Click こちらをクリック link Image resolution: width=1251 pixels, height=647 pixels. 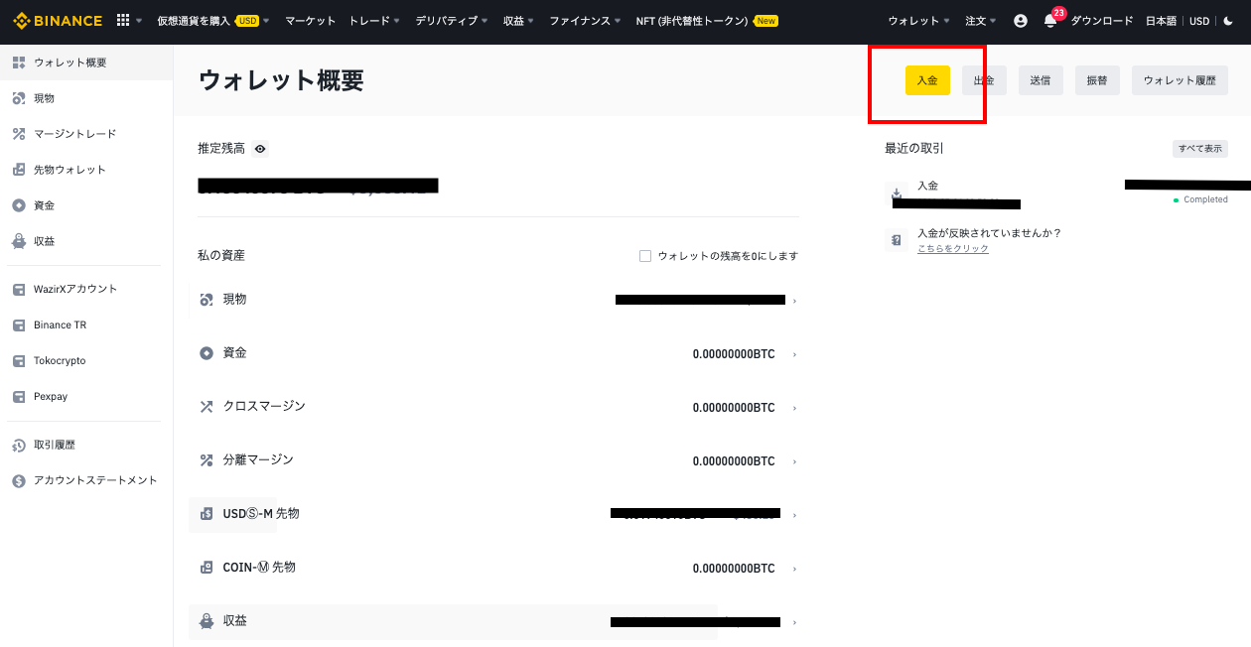click(x=953, y=249)
